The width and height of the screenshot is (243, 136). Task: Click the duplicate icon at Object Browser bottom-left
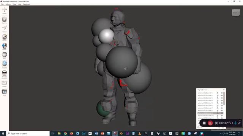[198, 127]
